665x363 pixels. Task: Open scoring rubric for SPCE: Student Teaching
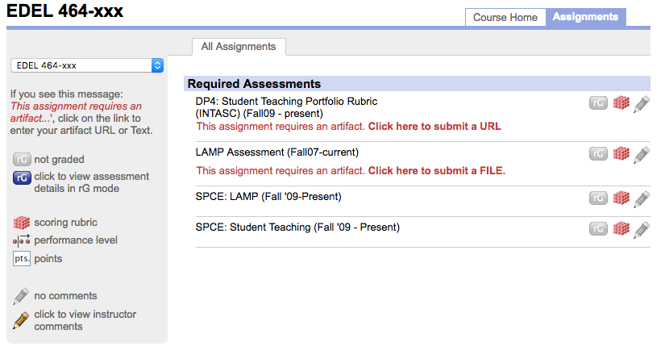point(620,228)
